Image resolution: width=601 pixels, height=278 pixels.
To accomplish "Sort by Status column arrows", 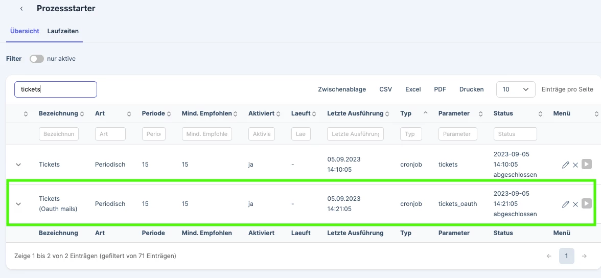I will tap(541, 113).
